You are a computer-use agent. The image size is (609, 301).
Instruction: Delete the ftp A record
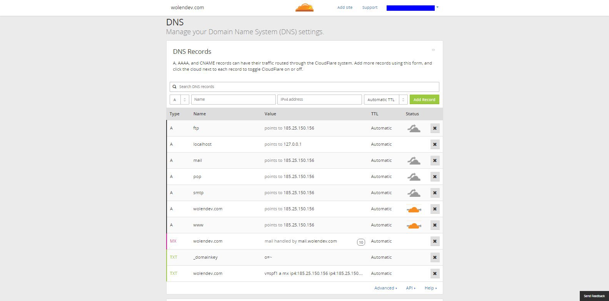435,128
